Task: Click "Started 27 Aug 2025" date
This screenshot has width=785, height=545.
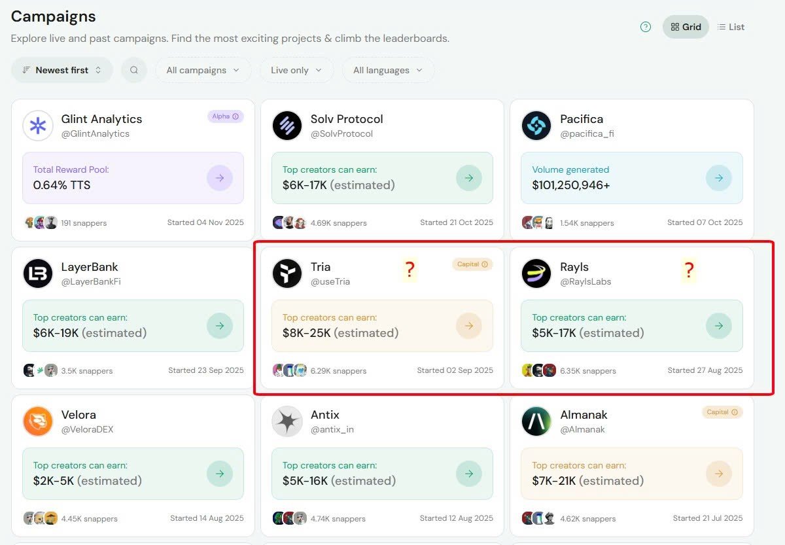Action: pyautogui.click(x=705, y=370)
